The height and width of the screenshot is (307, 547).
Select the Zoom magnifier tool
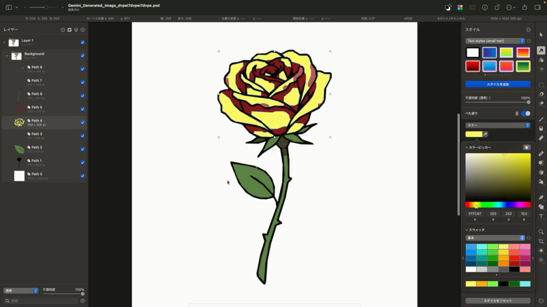(541, 232)
